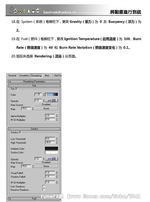
Task: Click Fire Map None button
Action: point(46,108)
